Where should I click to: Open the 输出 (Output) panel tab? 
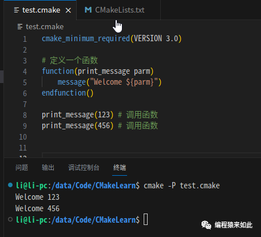point(48,168)
